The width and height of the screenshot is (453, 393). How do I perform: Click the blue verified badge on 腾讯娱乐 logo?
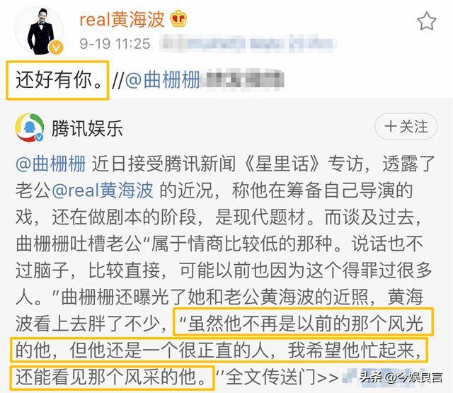tap(40, 137)
